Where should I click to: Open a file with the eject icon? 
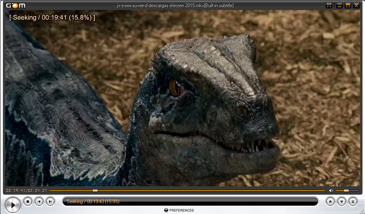(330, 202)
